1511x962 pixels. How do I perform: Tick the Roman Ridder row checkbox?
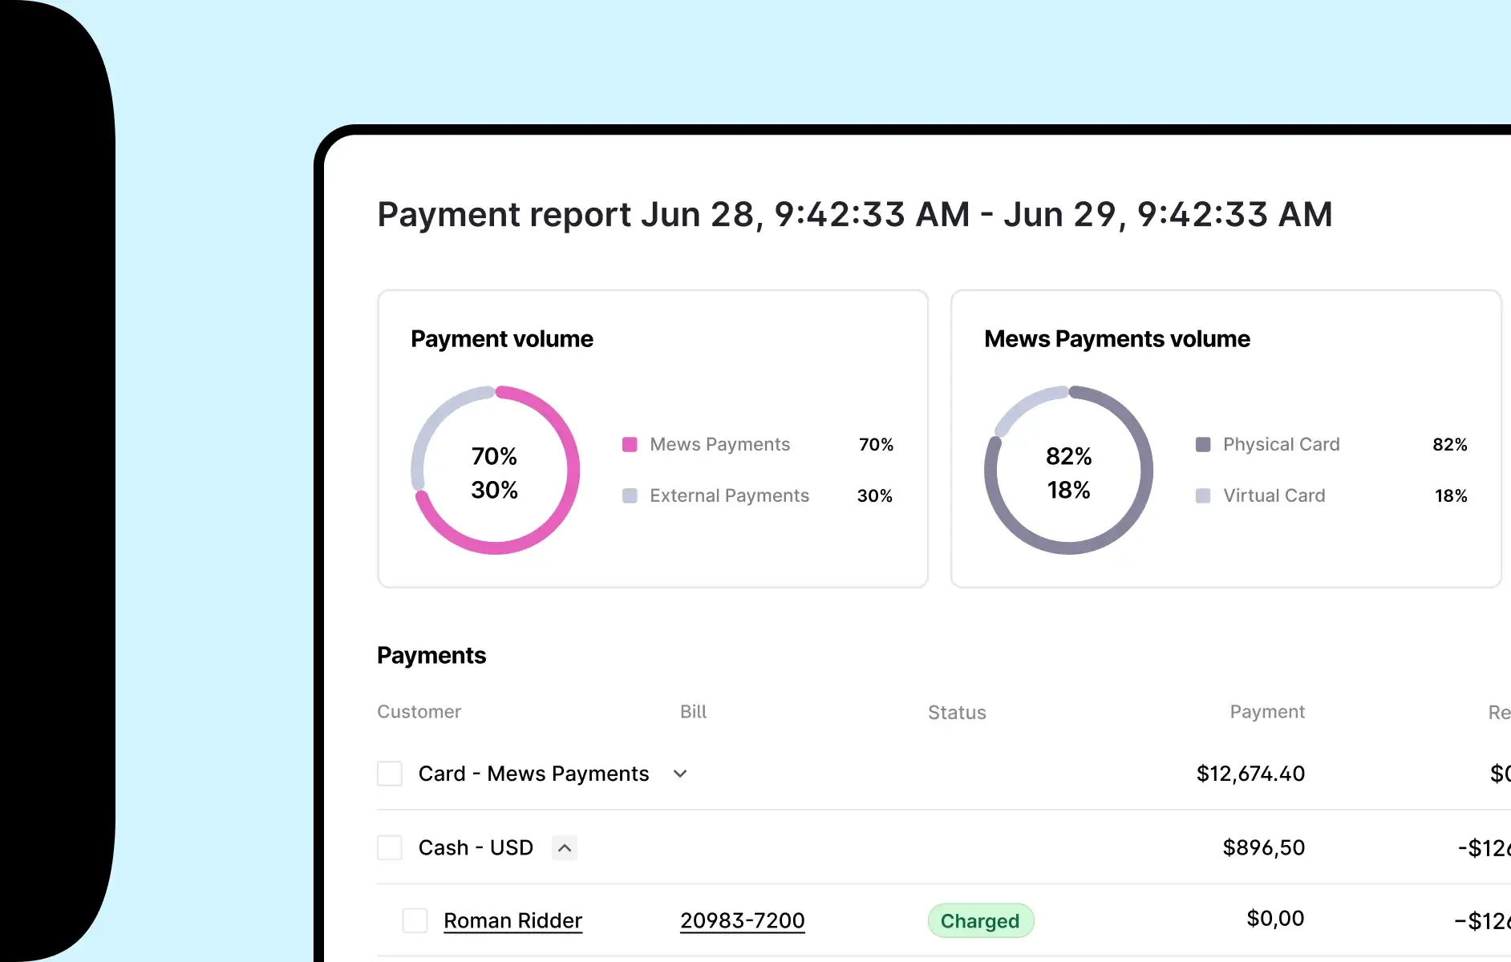click(x=415, y=920)
